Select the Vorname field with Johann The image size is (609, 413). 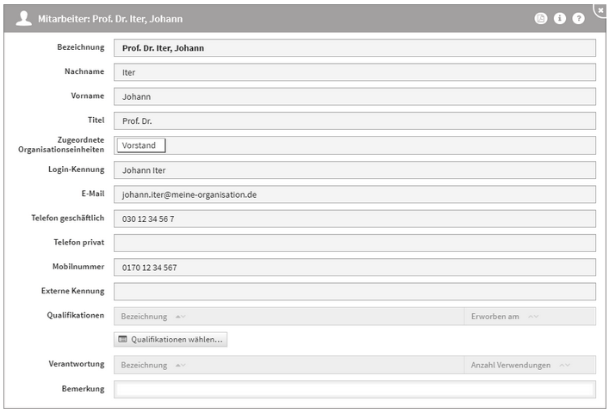point(354,96)
